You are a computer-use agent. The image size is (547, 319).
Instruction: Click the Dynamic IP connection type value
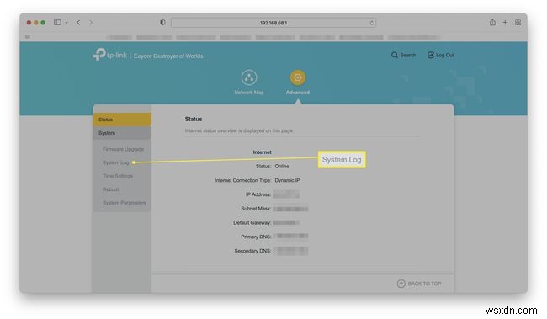coord(288,180)
